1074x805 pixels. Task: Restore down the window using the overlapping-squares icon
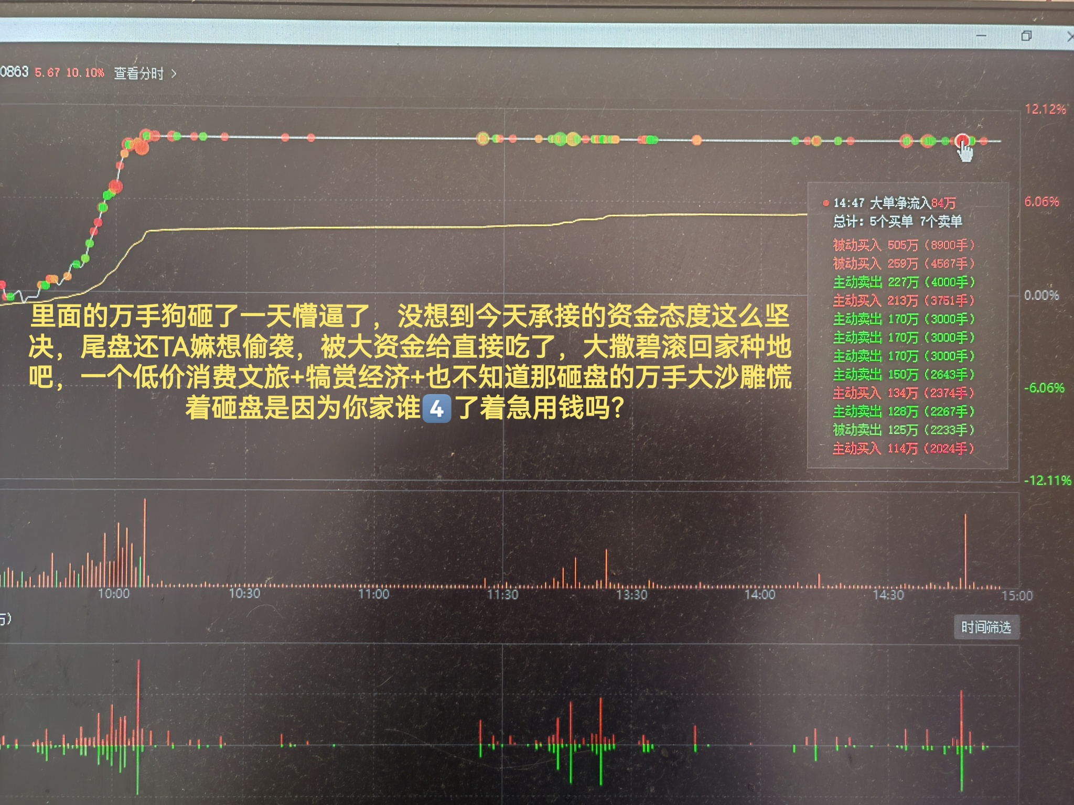[x=1026, y=36]
